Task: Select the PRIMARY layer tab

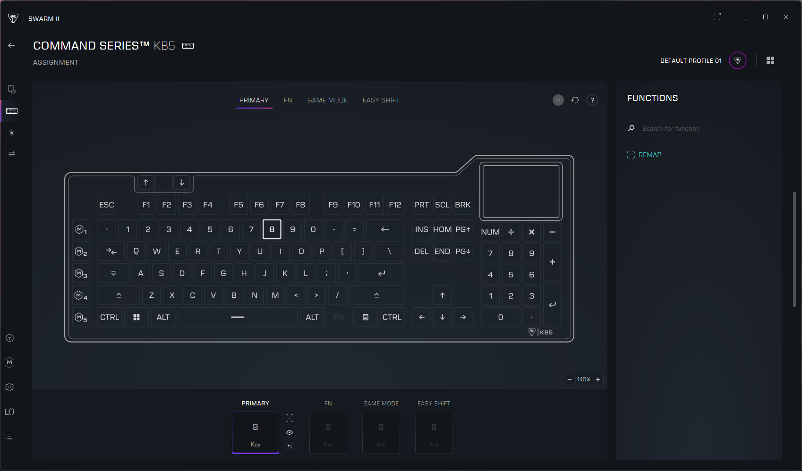Action: [x=254, y=100]
